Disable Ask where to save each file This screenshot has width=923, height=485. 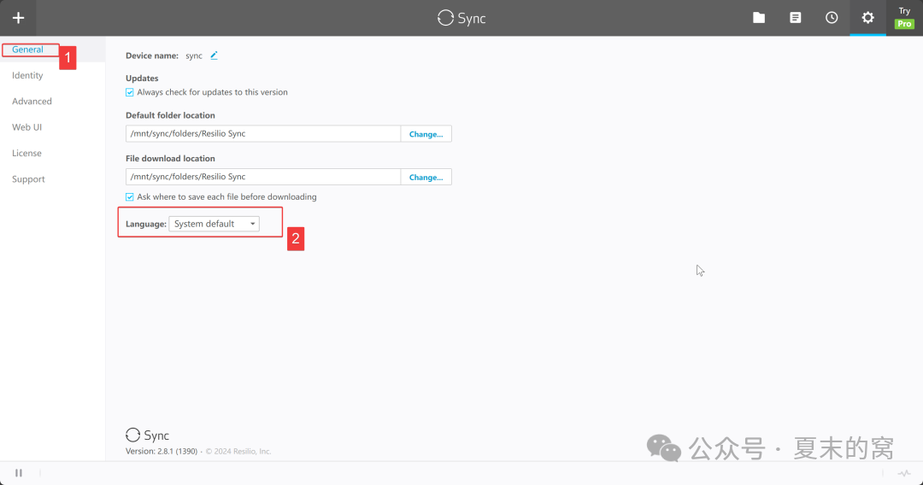point(130,197)
